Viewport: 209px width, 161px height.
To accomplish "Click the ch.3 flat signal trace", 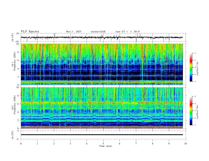I will (x=102, y=135).
